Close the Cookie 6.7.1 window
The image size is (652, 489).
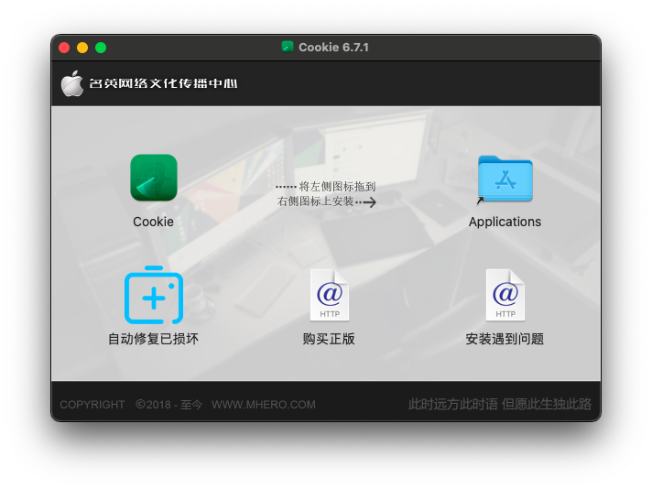(64, 48)
